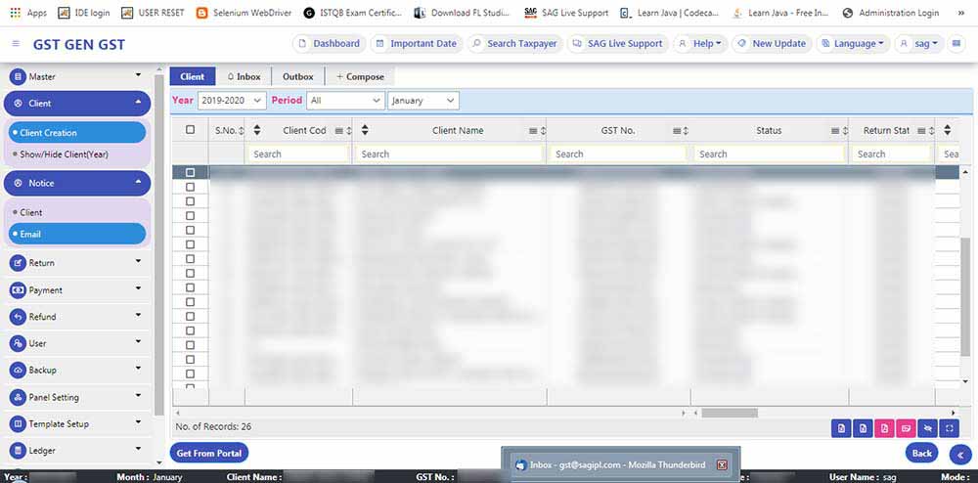Screen dimensions: 978x483
Task: Click the Get From Portal button
Action: click(x=208, y=454)
